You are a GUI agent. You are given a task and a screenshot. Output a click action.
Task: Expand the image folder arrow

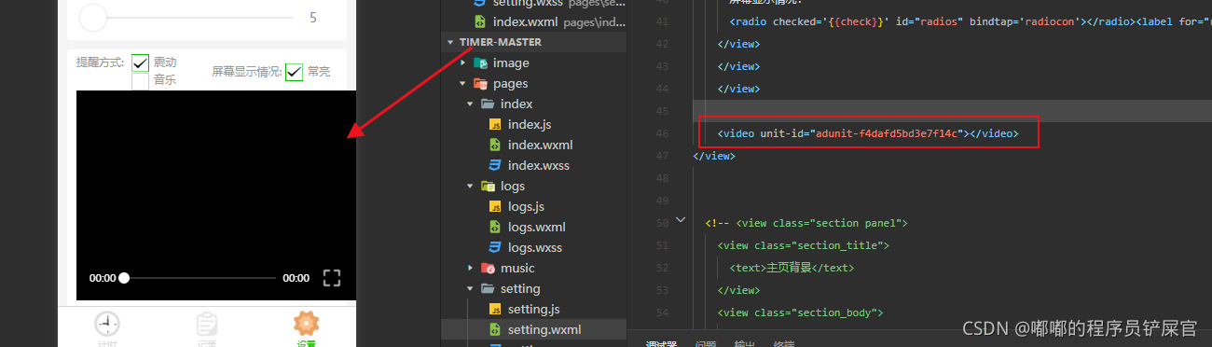tap(463, 62)
